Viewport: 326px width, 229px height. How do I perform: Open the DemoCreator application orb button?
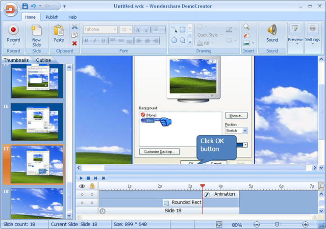[10, 9]
